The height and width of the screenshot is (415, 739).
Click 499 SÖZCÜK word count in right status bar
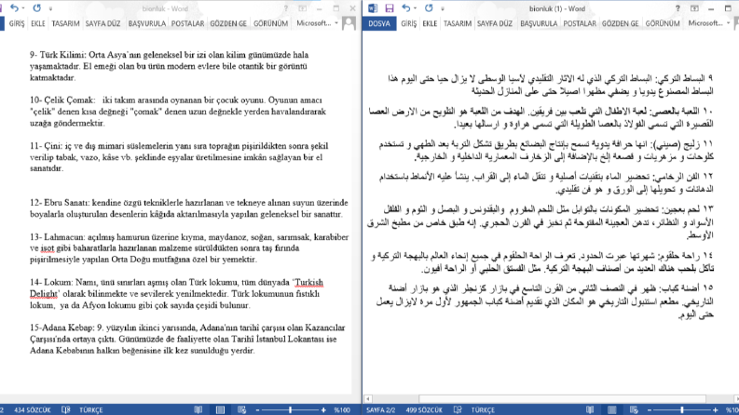[x=424, y=409]
